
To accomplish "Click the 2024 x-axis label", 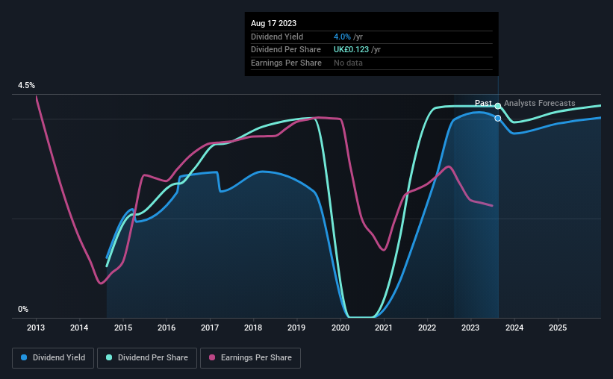I will 514,328.
